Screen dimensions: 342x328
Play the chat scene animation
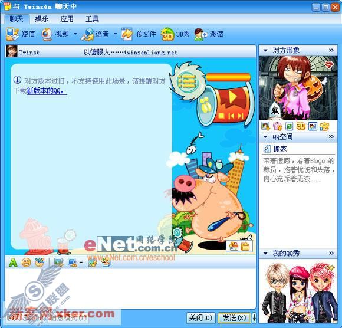pyautogui.click(x=232, y=97)
